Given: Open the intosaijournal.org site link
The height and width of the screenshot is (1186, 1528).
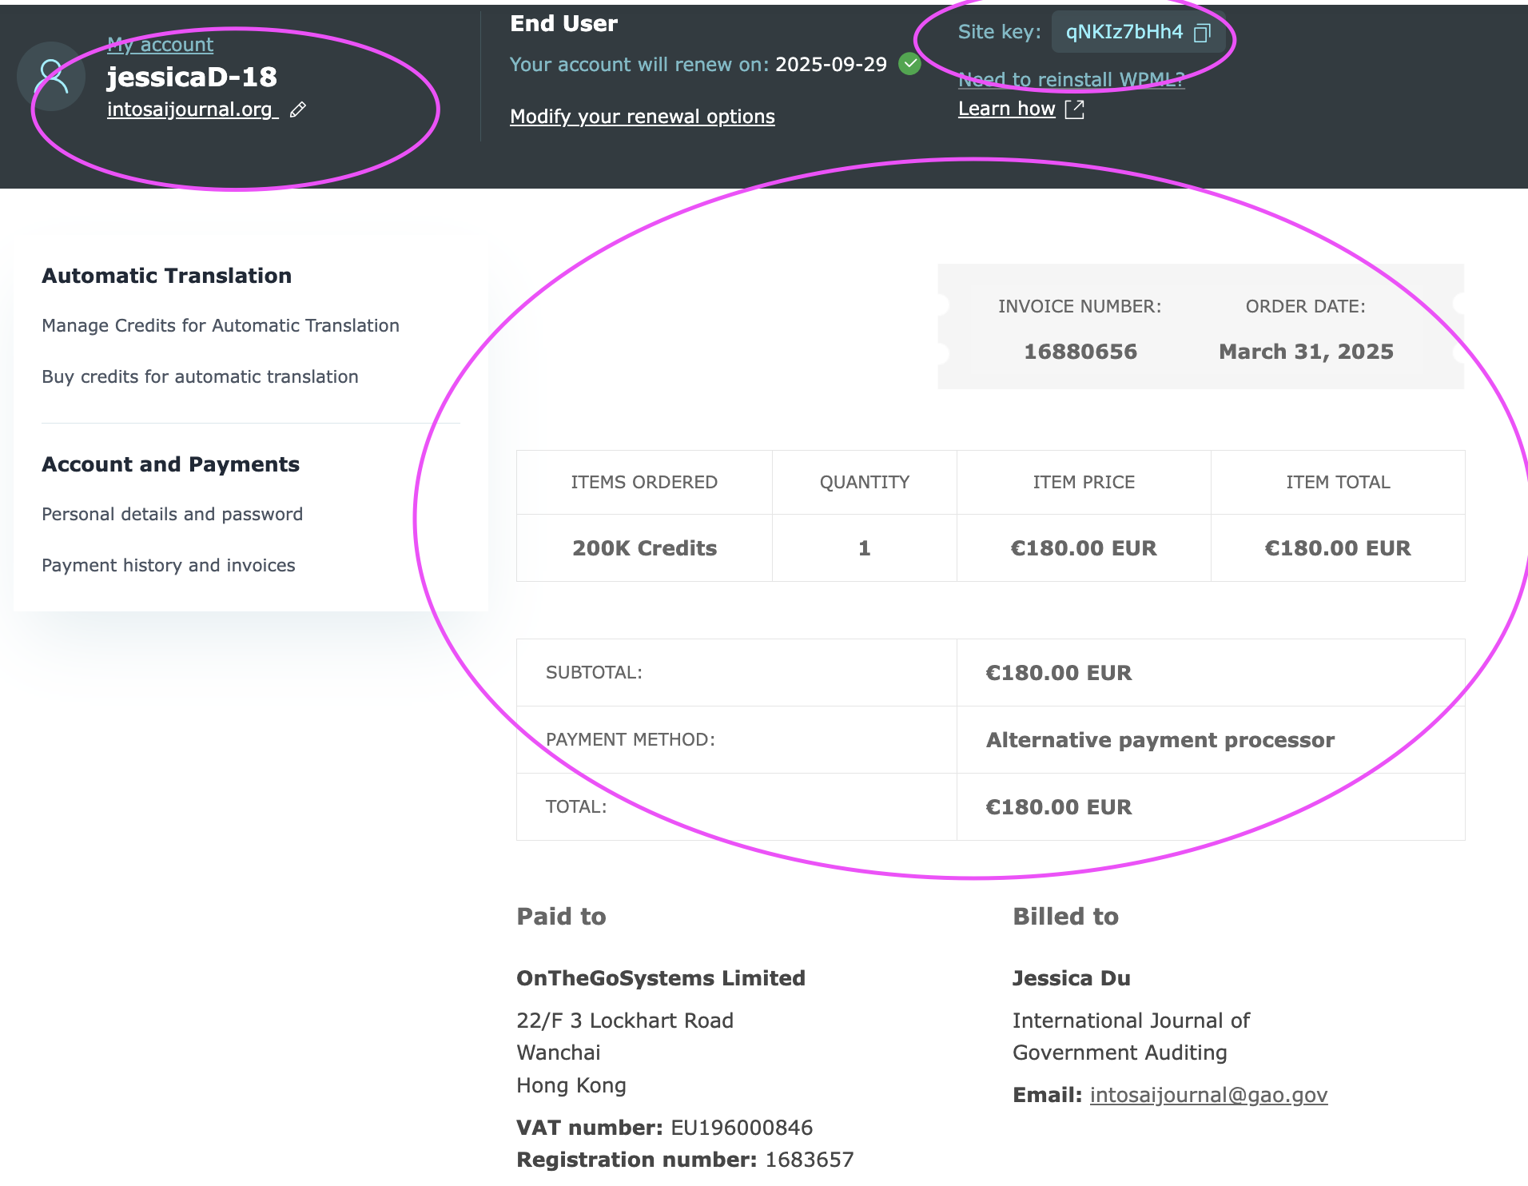Looking at the screenshot, I should (x=190, y=109).
